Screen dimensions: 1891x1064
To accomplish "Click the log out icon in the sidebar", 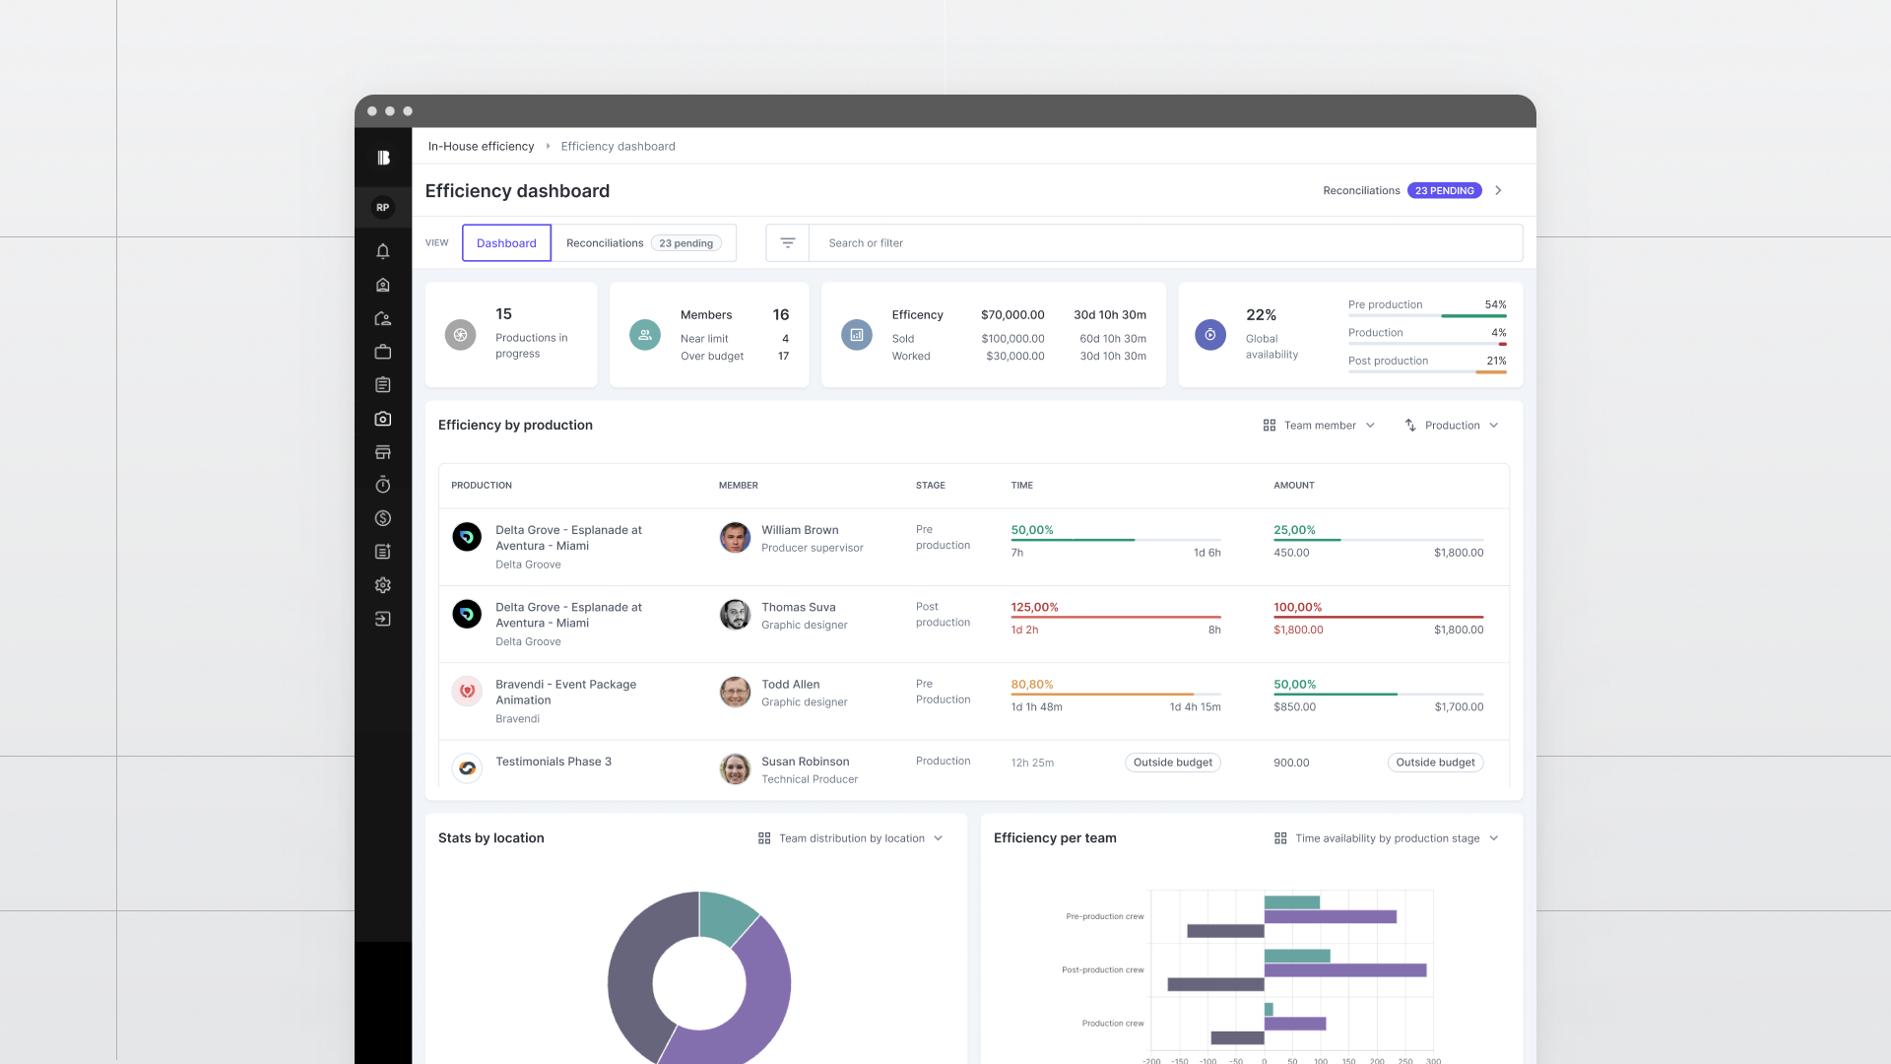I will 383,619.
